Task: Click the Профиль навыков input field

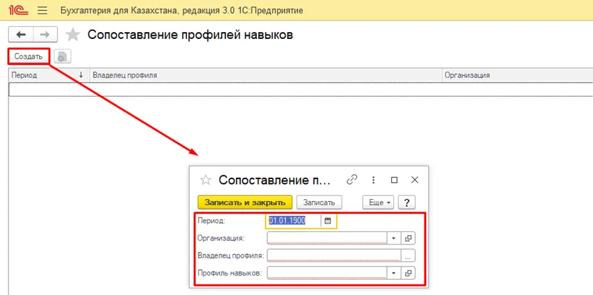Action: (327, 273)
